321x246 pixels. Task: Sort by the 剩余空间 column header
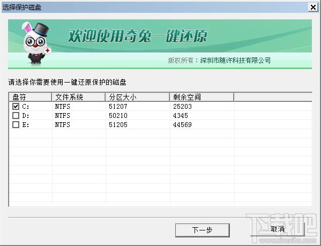[201, 97]
